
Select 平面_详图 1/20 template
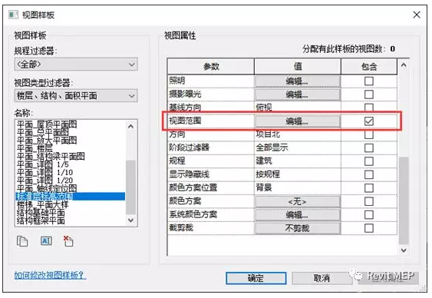tap(45, 180)
